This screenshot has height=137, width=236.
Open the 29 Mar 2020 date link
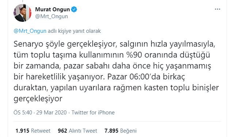[51, 113]
